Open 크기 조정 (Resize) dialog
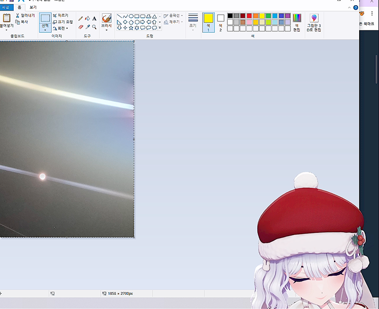This screenshot has width=379, height=309. click(55, 22)
